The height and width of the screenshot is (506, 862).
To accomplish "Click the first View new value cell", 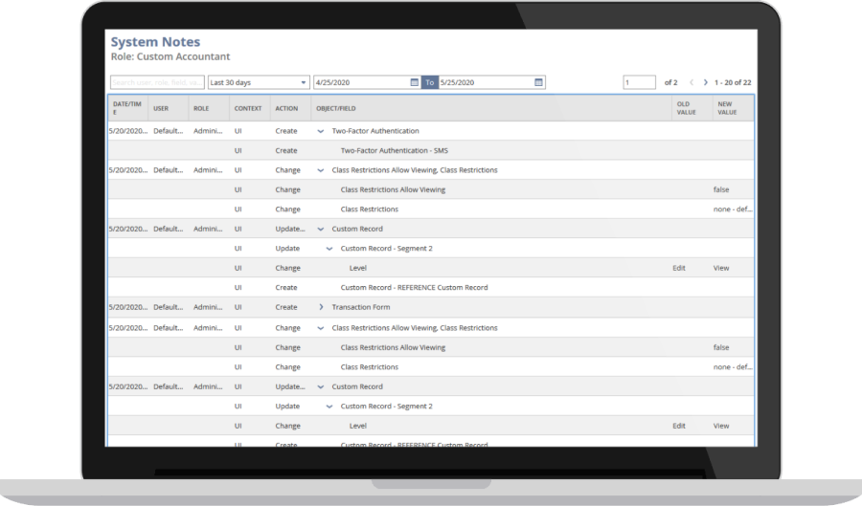I will (721, 269).
